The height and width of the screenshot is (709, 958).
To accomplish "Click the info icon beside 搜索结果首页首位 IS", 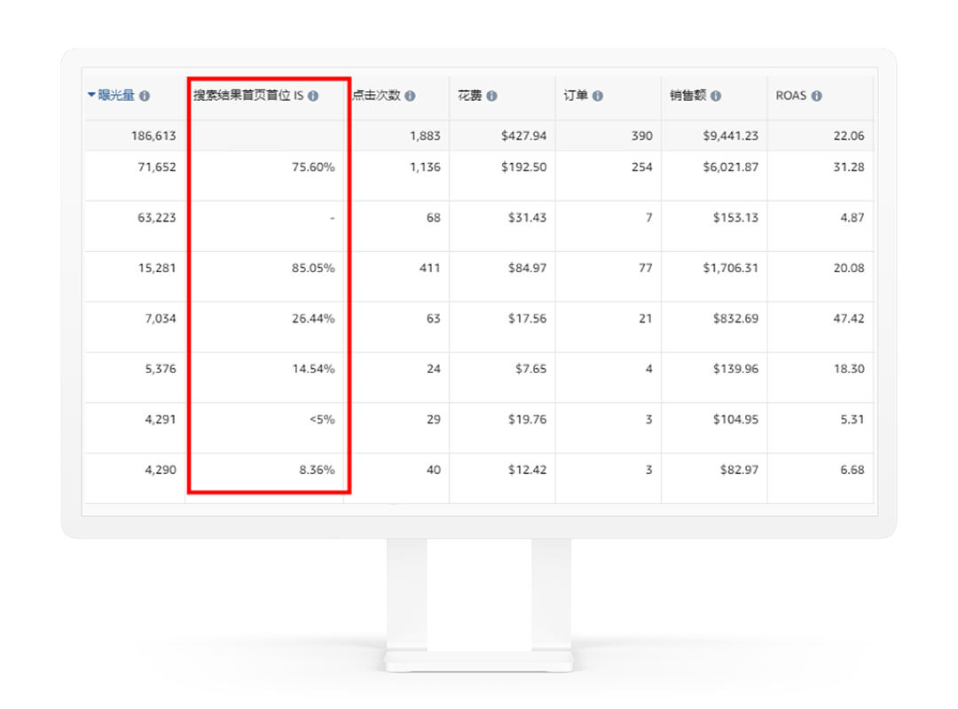I will click(313, 96).
